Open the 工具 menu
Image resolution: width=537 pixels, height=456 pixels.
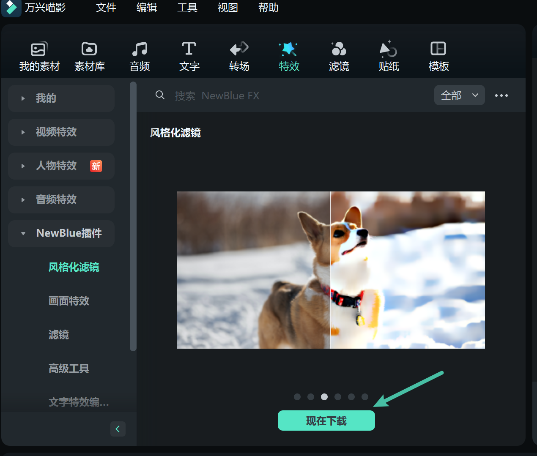187,8
